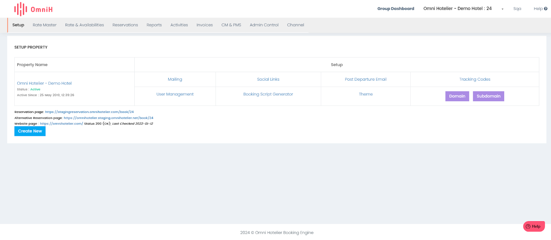Open the property selector dropdown arrow

502,9
